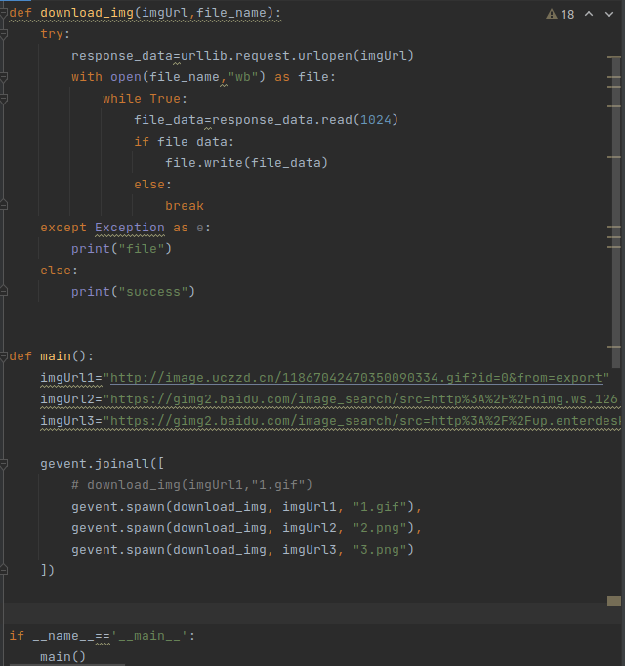Click the top error stripe mark beside urlopen line
The height and width of the screenshot is (666, 625).
coord(614,57)
